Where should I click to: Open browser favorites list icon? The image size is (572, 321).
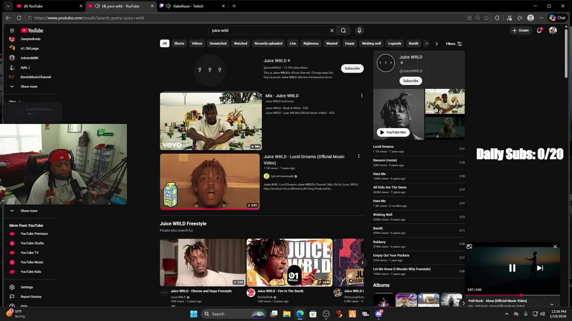tap(520, 18)
